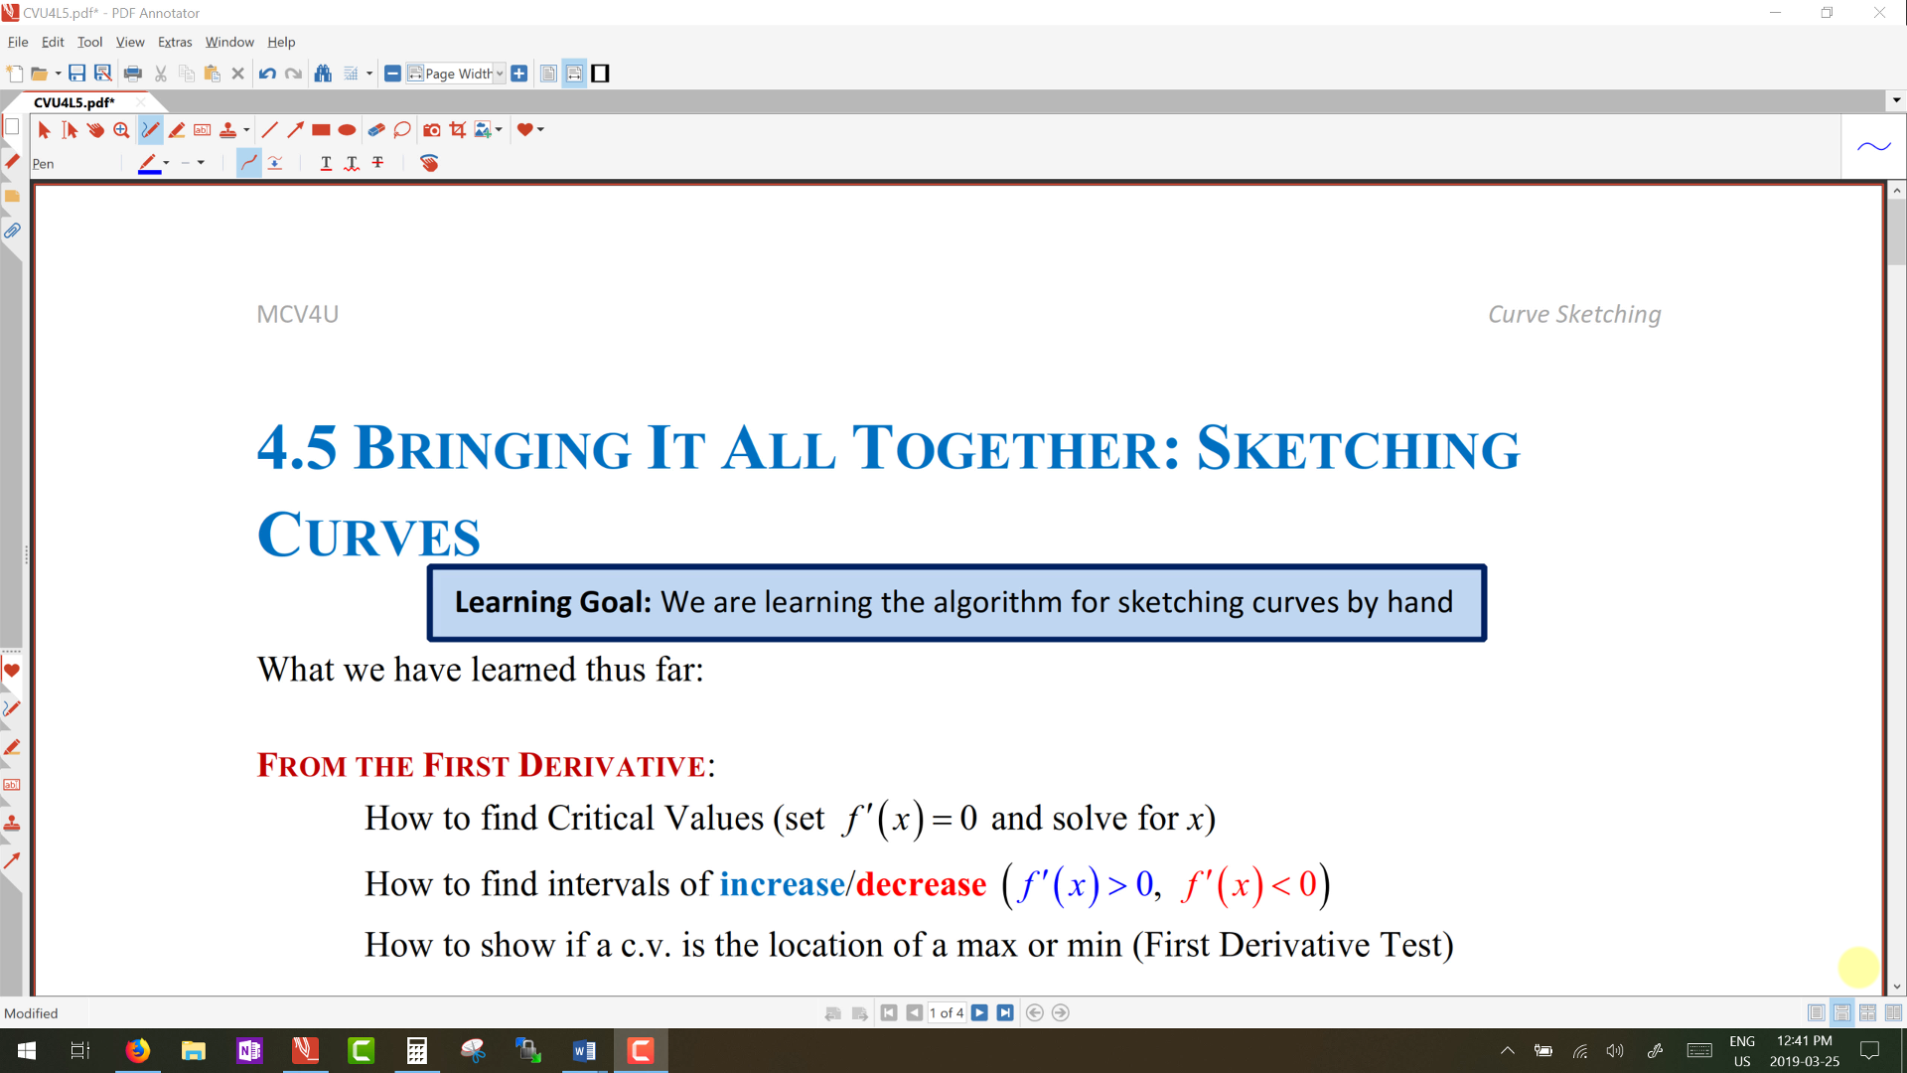Toggle the freehand smooth pen mode
The width and height of the screenshot is (1907, 1073).
tap(248, 163)
